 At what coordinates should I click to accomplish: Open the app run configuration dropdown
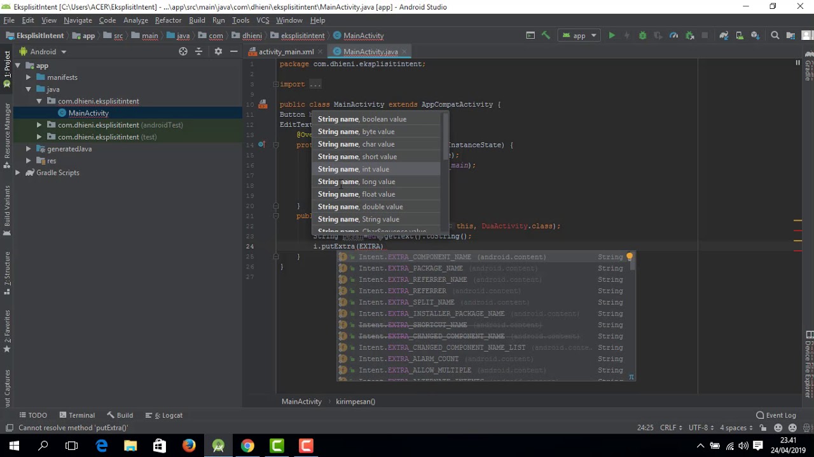tap(579, 36)
